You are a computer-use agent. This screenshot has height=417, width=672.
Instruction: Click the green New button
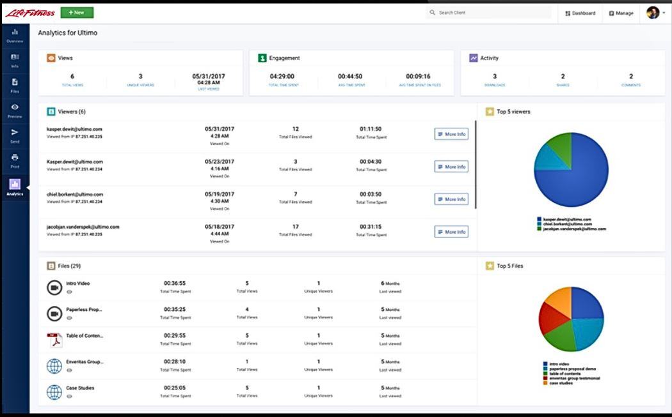(x=77, y=12)
